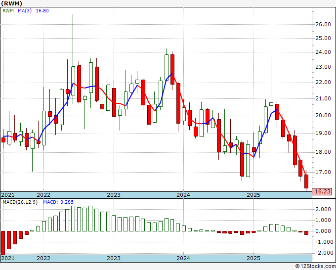
Task: Click the MA(3) legend label
Action: (25, 11)
